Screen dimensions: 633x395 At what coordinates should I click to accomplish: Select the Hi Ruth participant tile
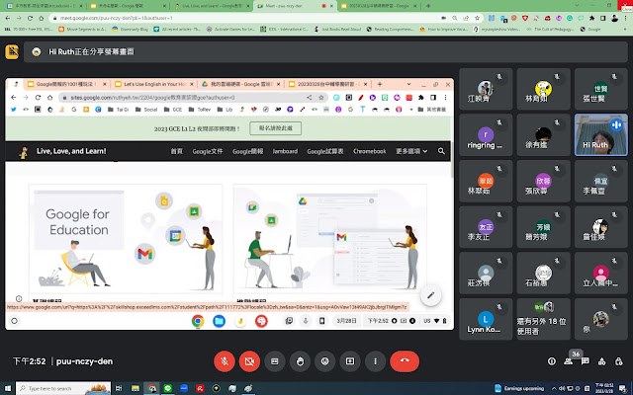(x=600, y=134)
